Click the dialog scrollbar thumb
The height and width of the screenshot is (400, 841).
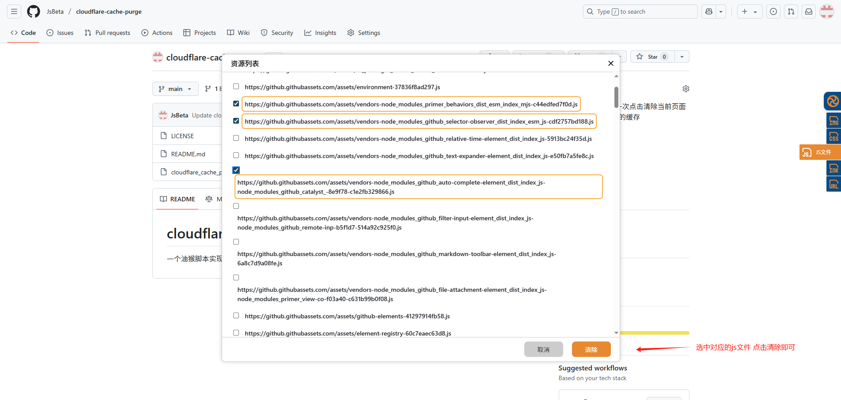click(616, 97)
